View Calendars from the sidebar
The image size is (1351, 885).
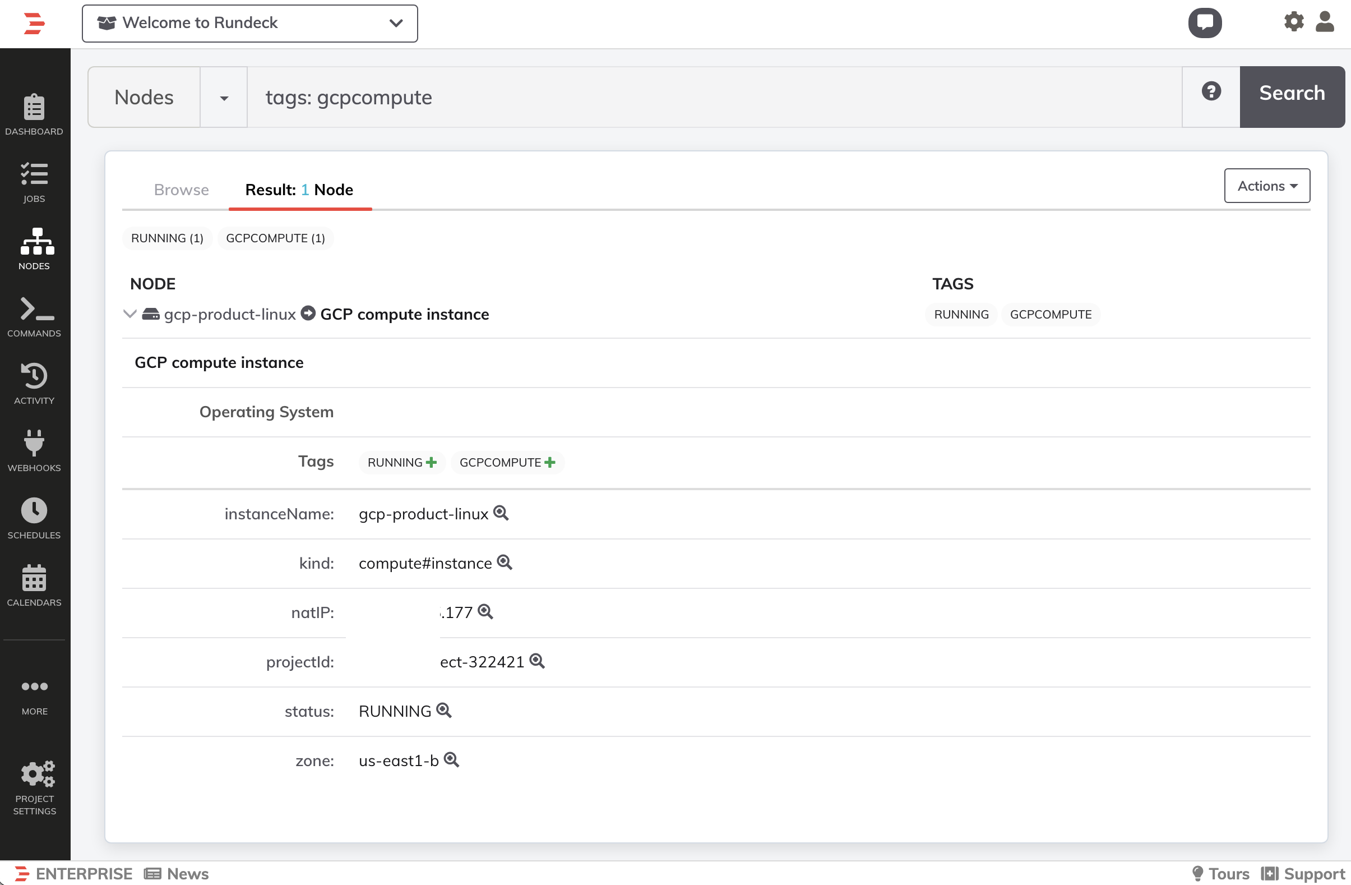click(34, 584)
